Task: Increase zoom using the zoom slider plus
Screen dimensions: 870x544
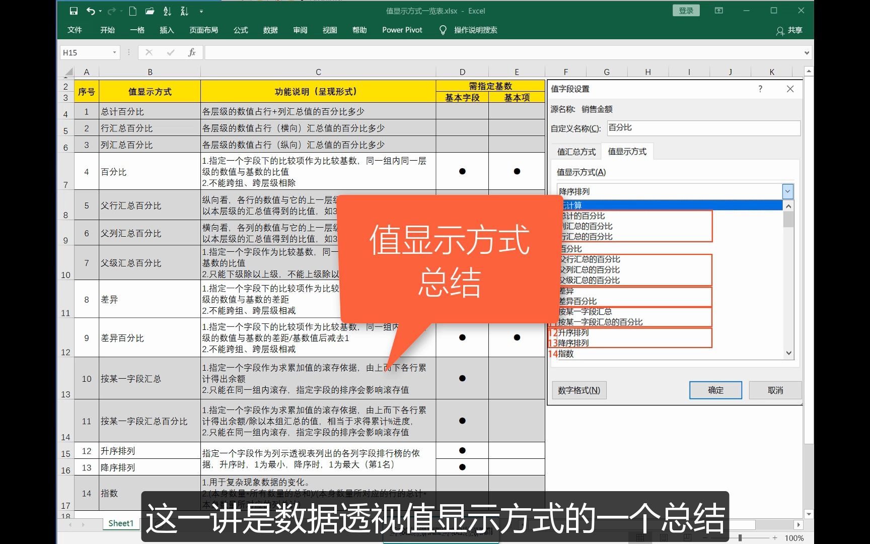Action: [x=776, y=538]
